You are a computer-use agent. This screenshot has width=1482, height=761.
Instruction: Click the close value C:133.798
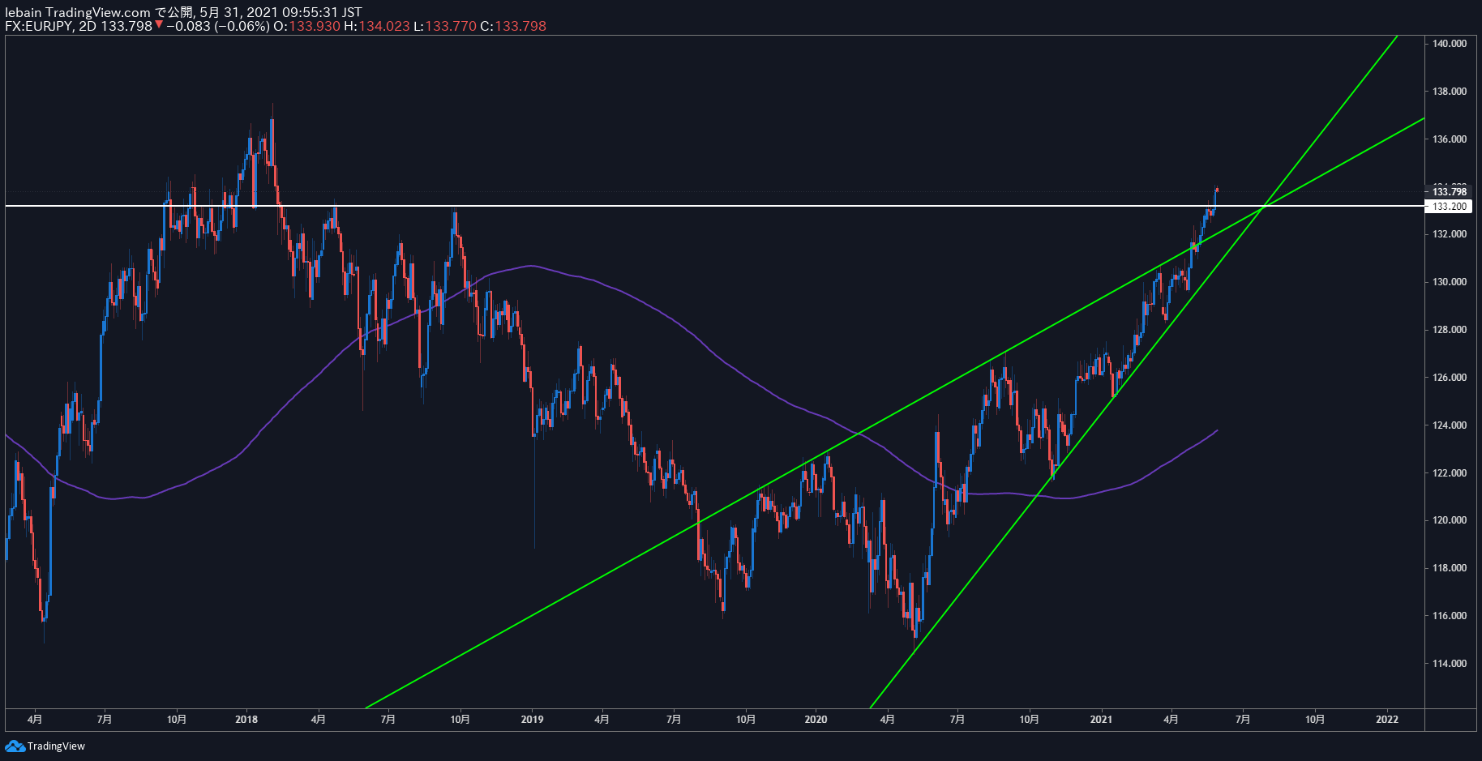513,26
